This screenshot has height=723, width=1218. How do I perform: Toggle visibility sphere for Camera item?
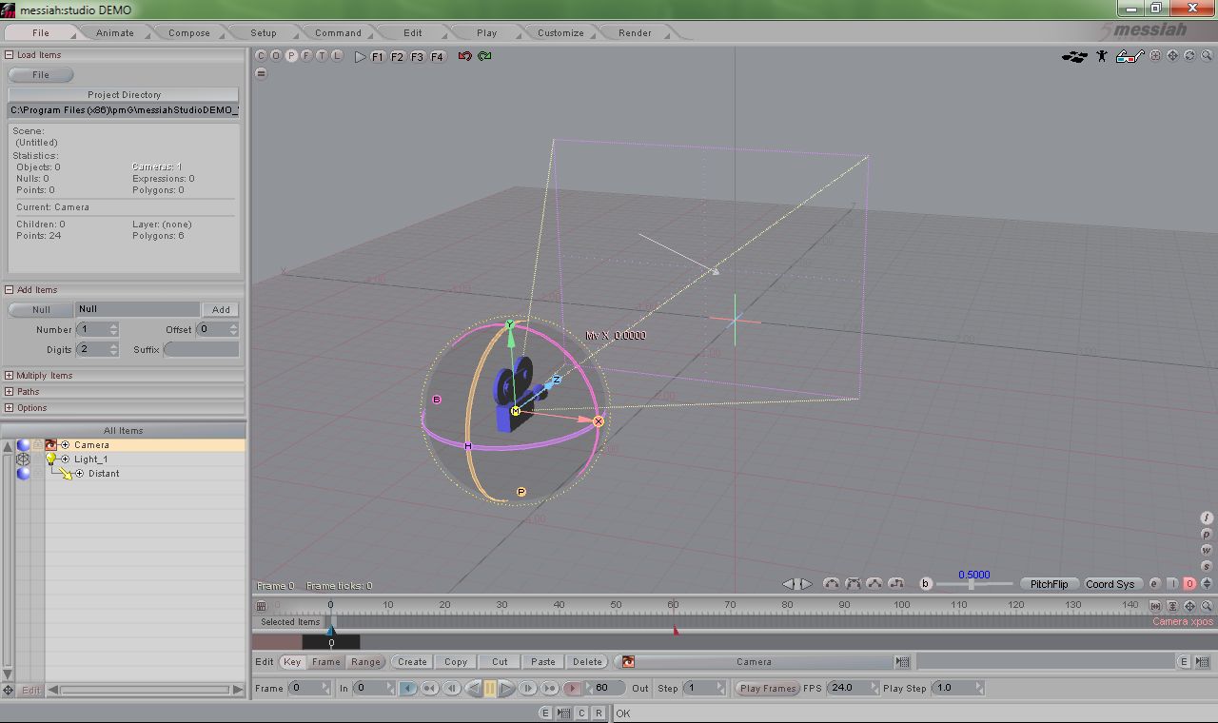[23, 444]
